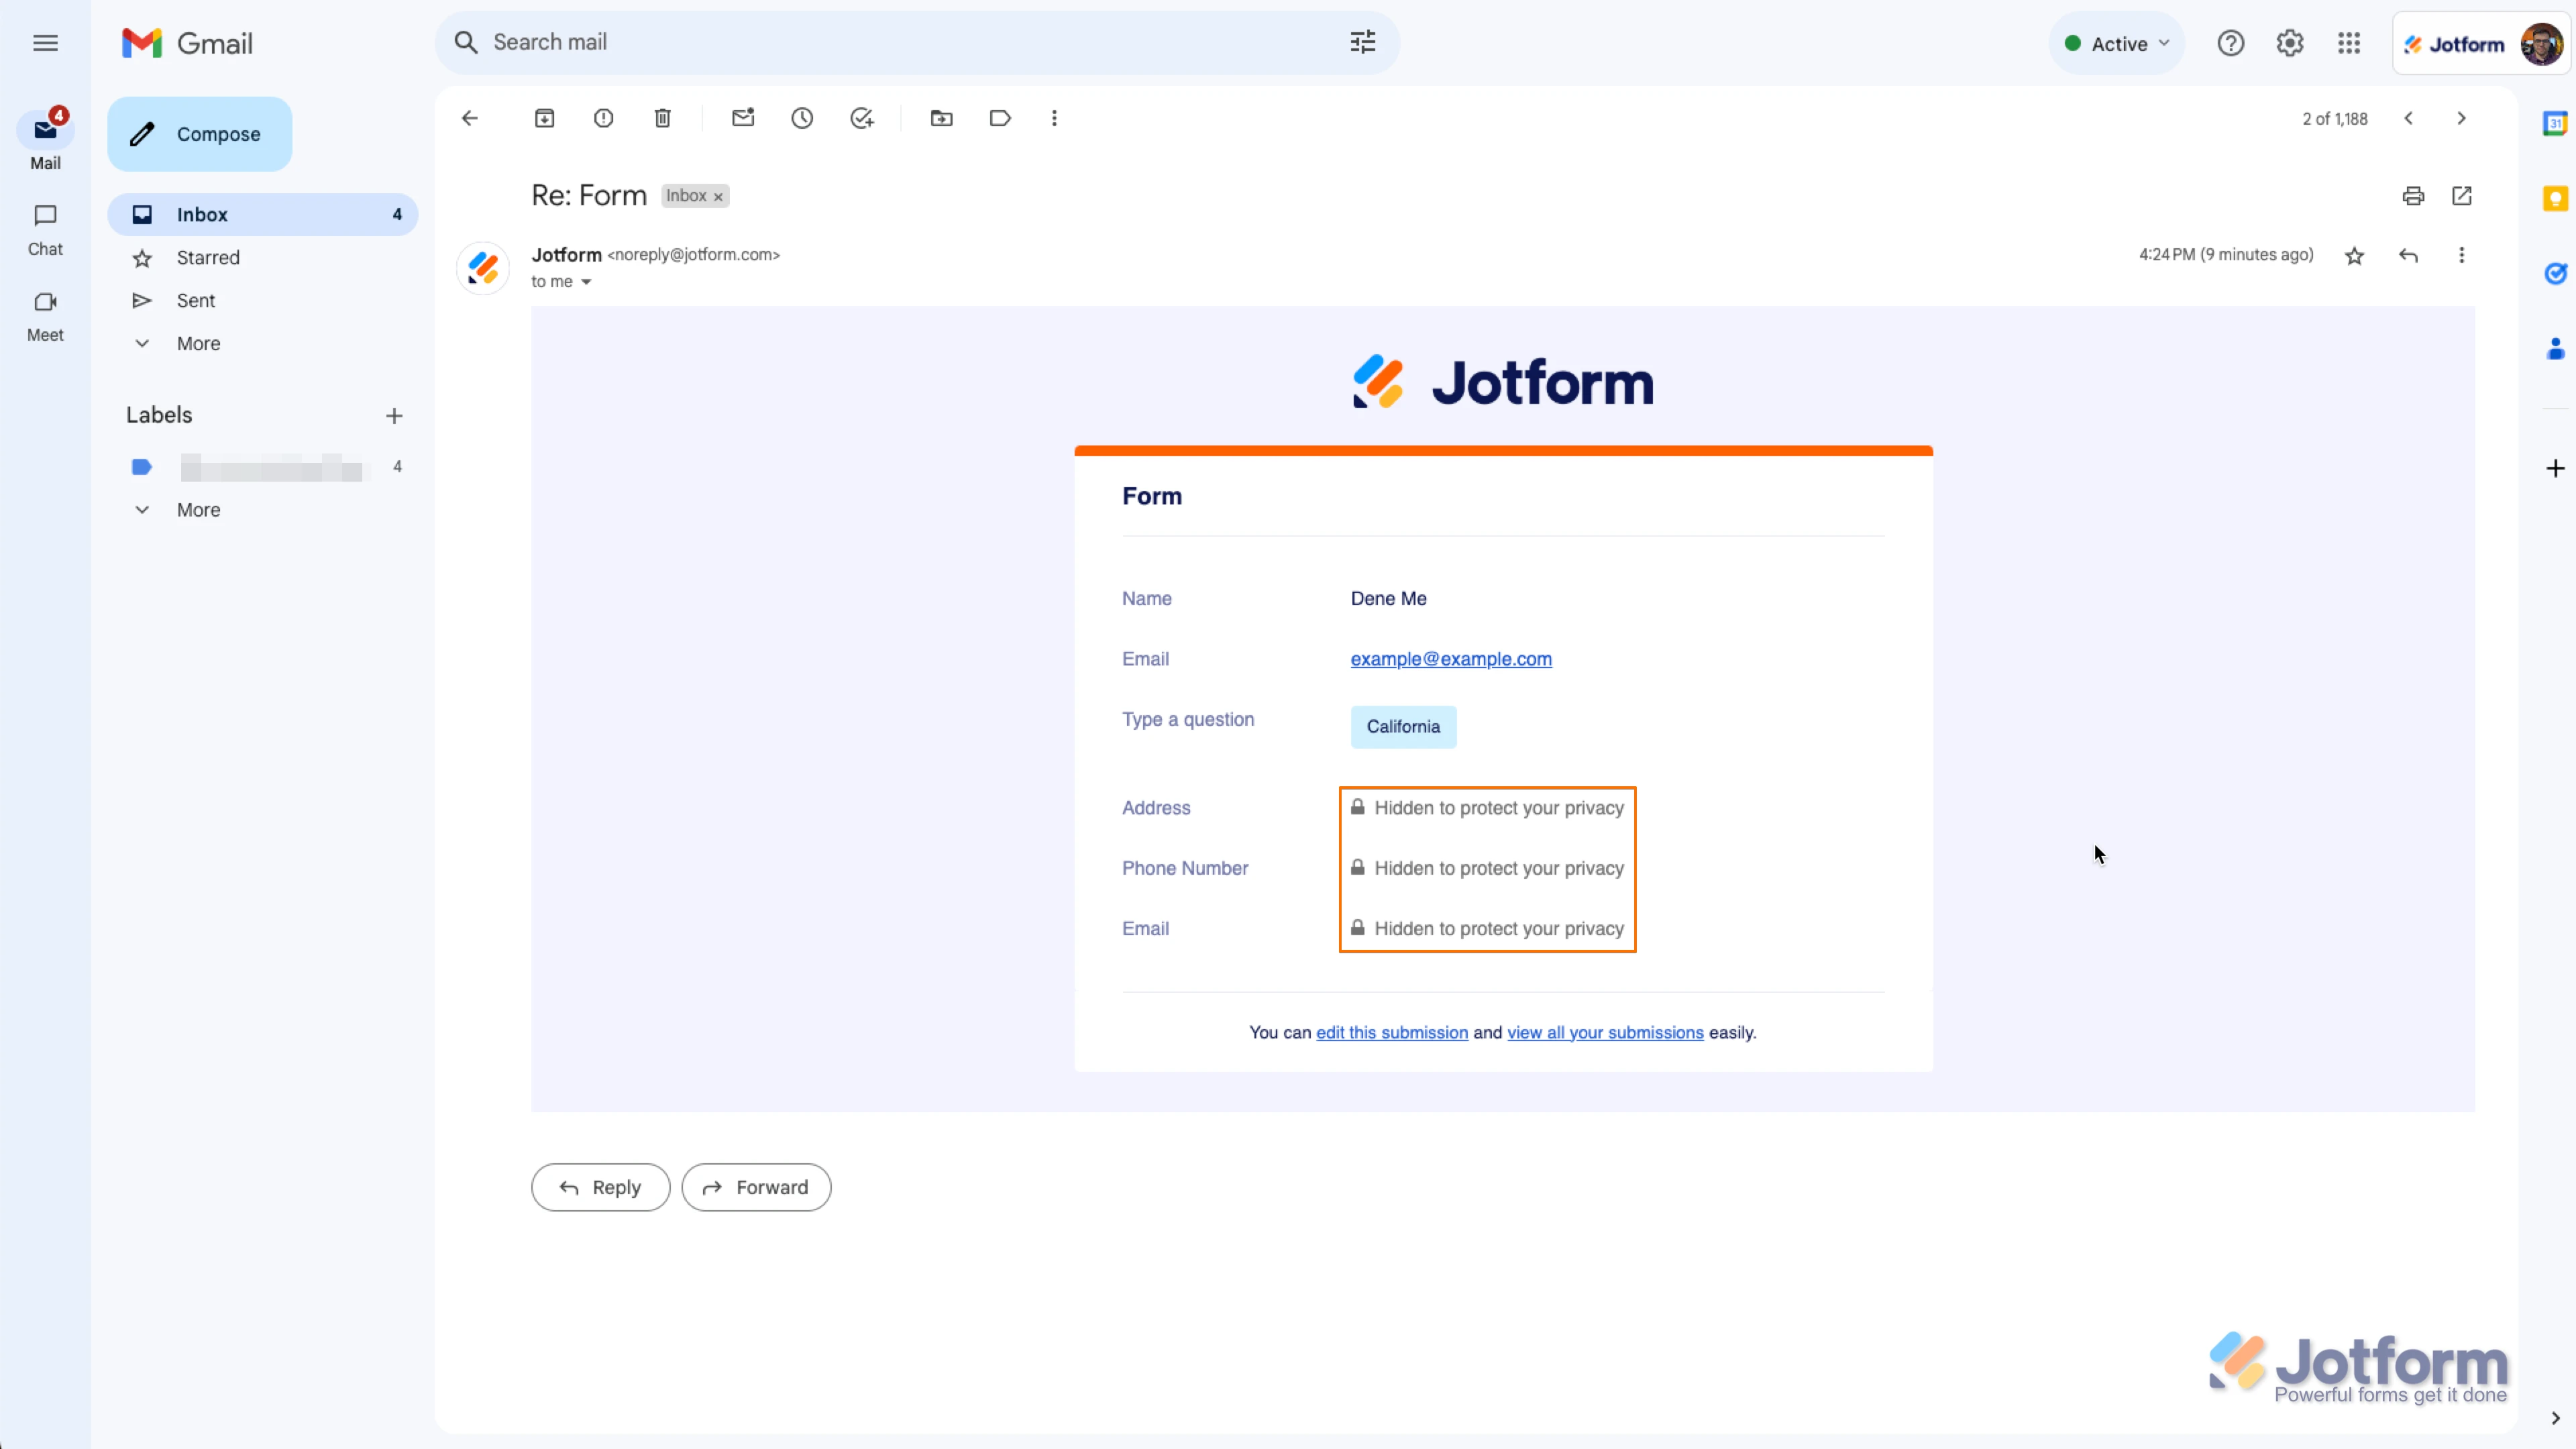Viewport: 2576px width, 1449px height.
Task: Mark the email as unread
Action: tap(743, 118)
